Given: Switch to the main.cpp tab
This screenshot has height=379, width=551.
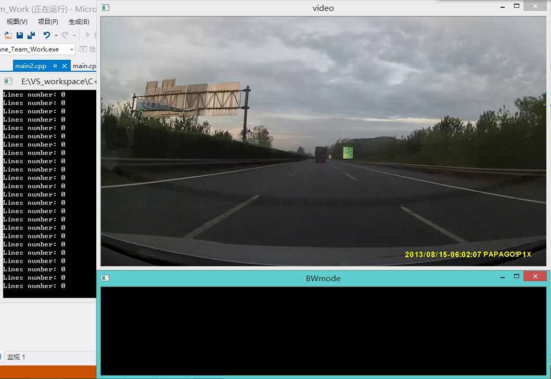Looking at the screenshot, I should 84,66.
